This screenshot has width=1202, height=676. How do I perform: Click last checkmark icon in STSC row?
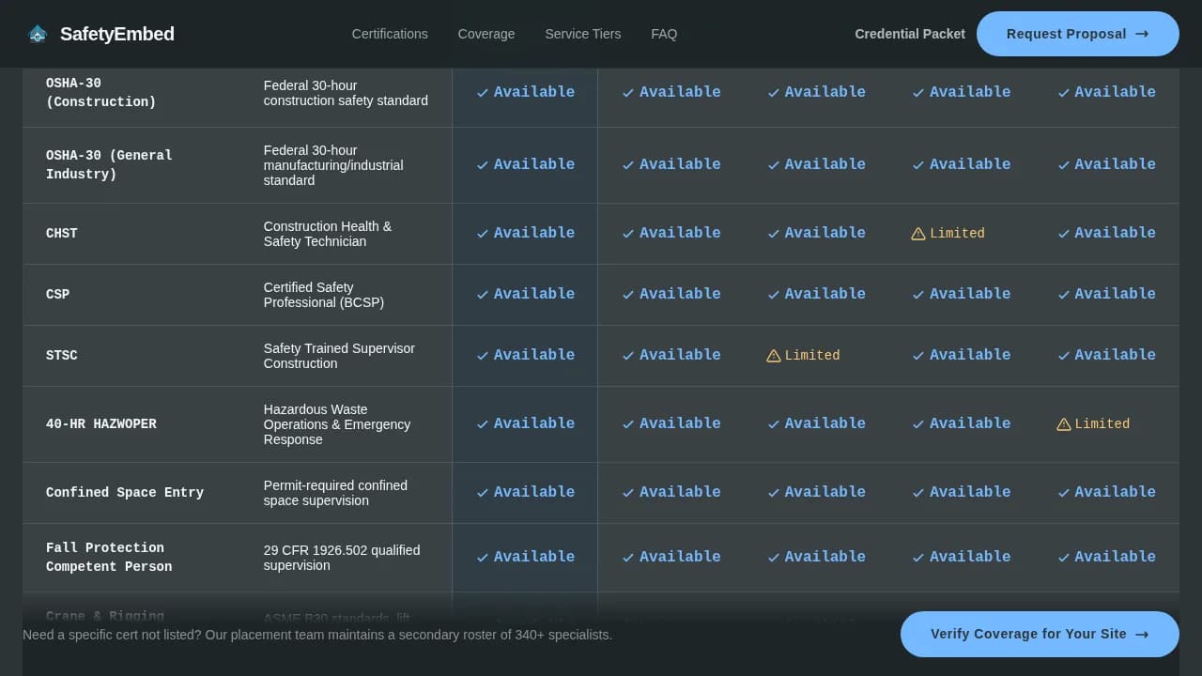(x=1064, y=355)
